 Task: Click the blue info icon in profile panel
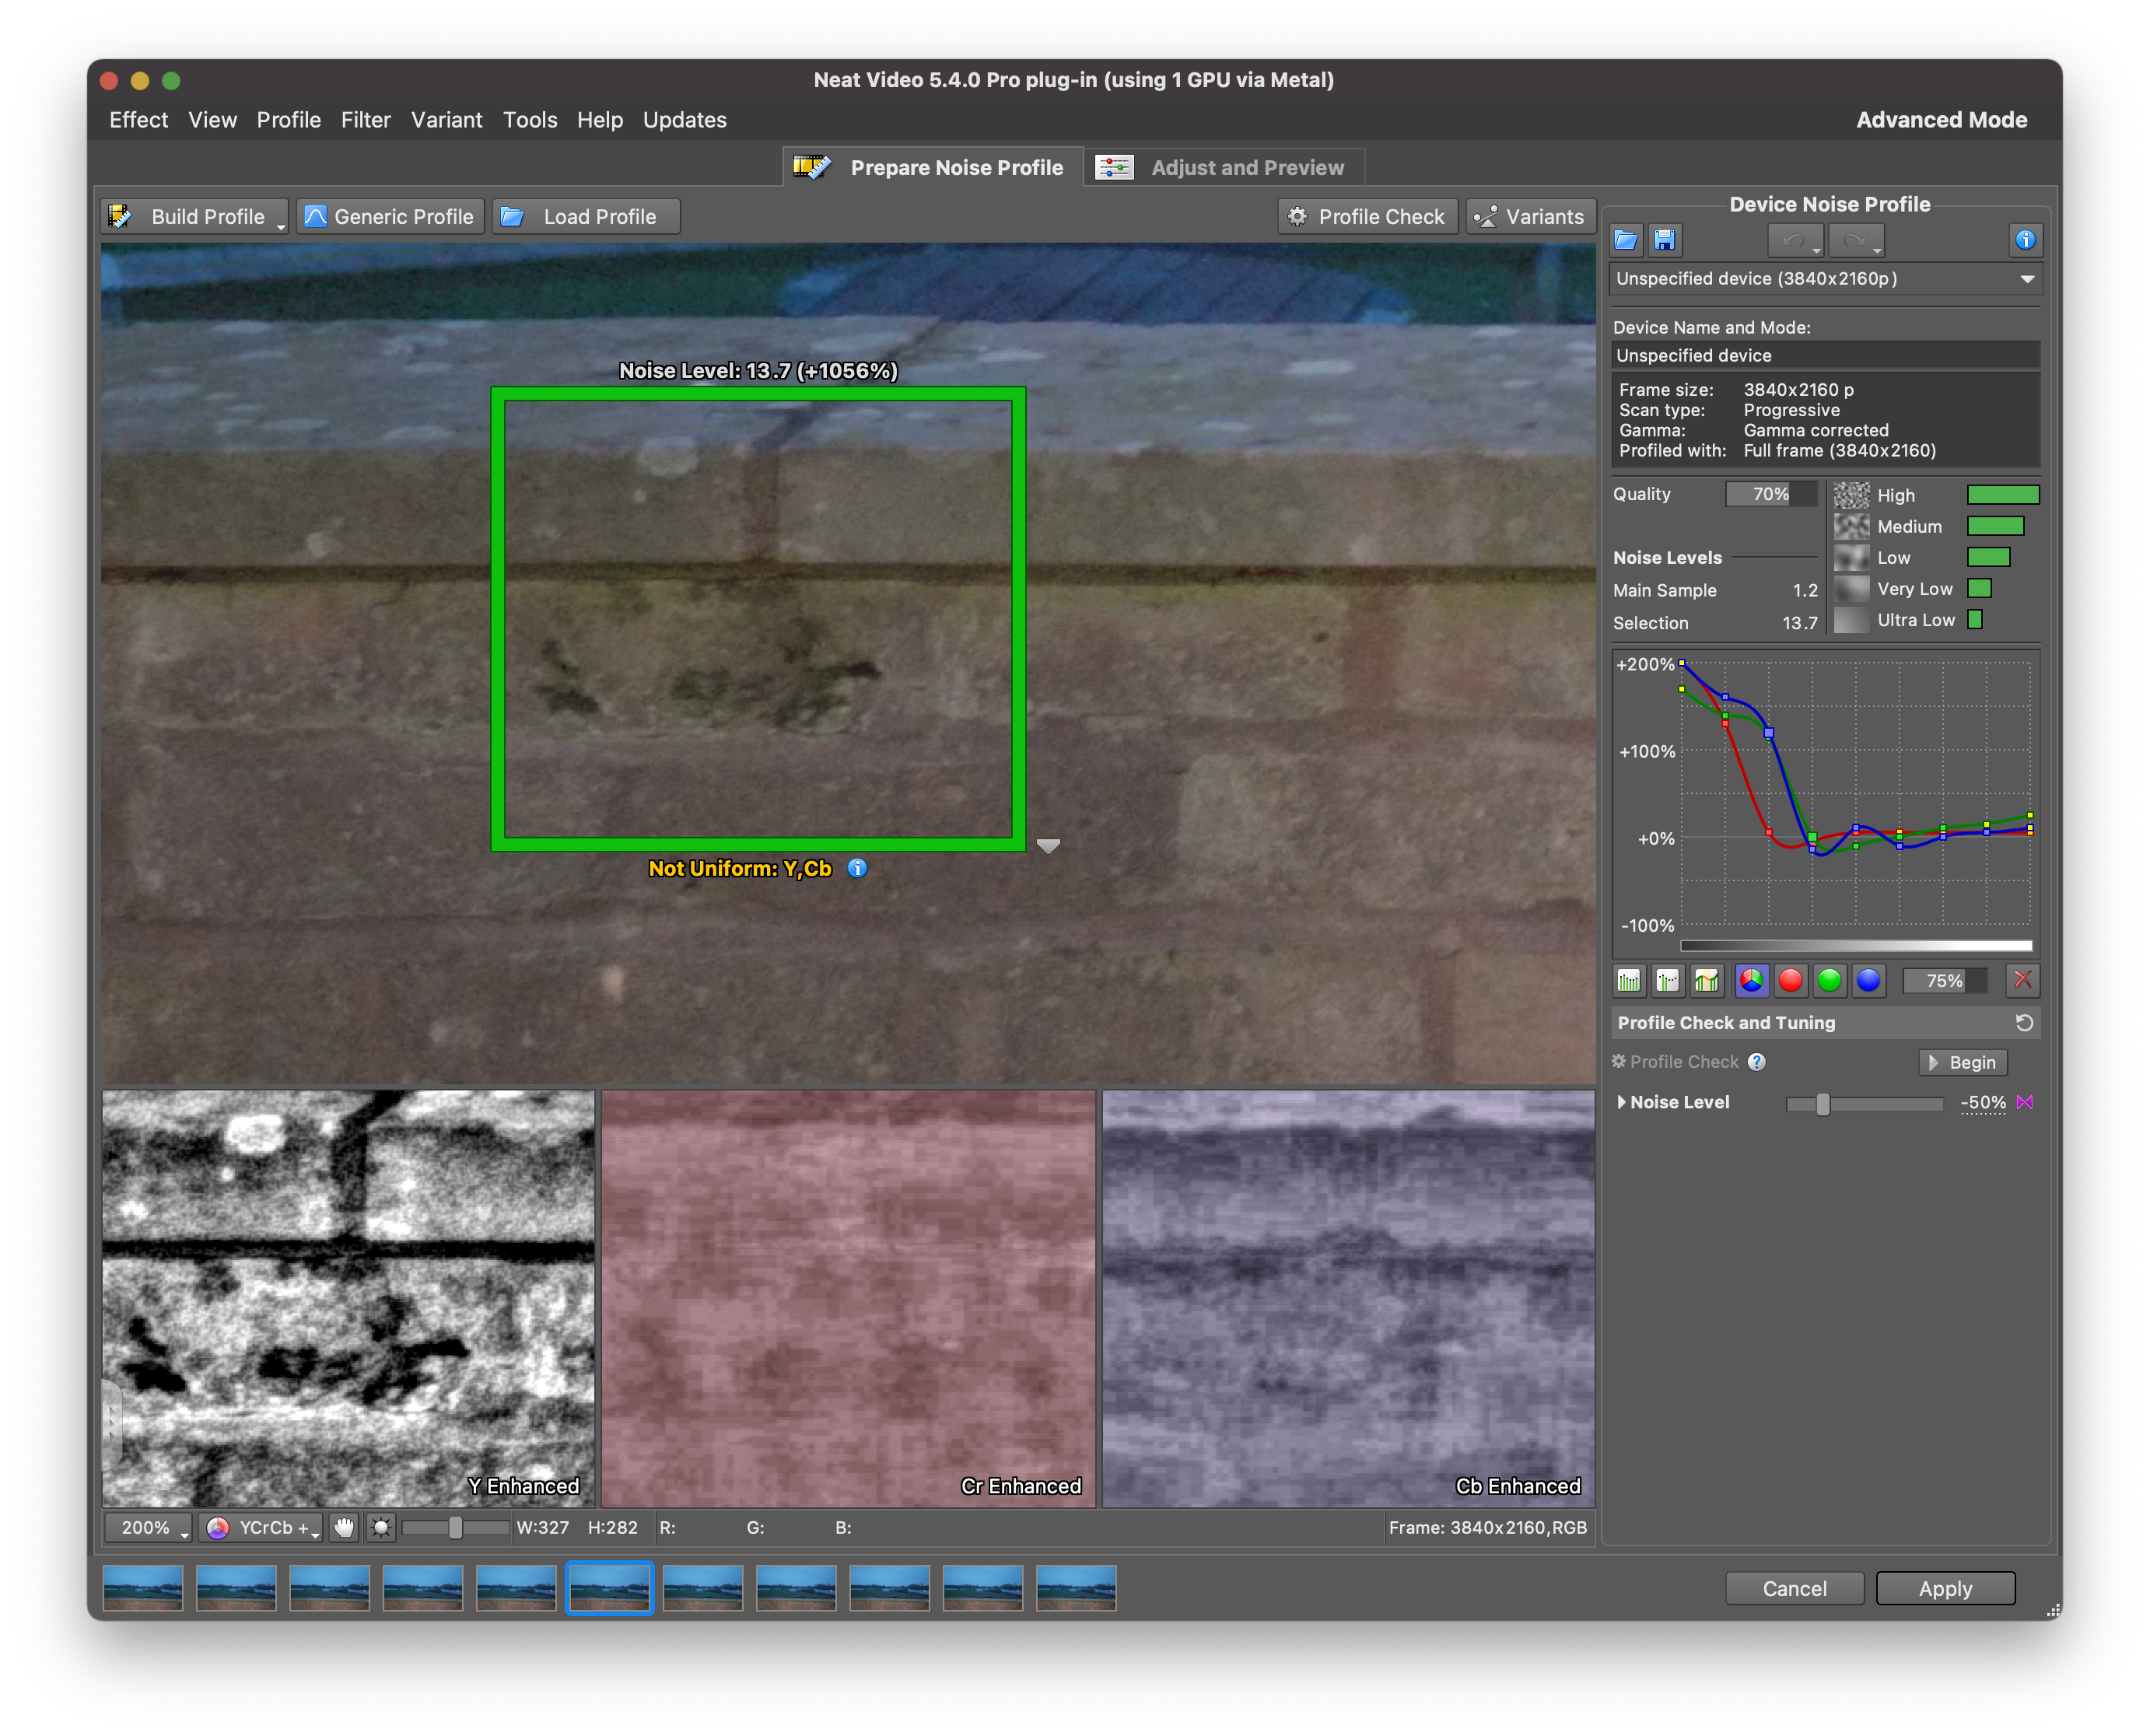coord(2025,240)
